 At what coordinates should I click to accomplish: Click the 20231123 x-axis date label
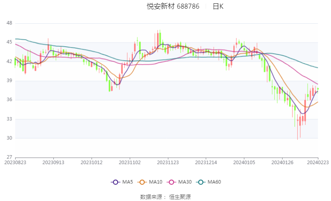coord(168,163)
